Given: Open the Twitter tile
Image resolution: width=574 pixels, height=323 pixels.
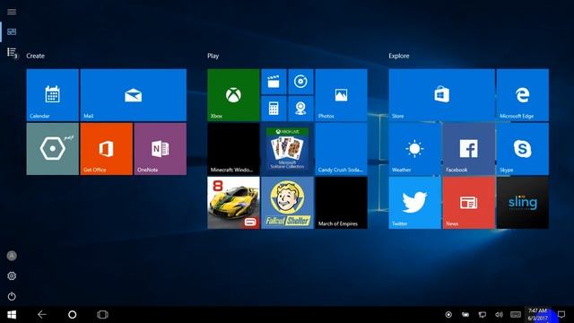Looking at the screenshot, I should pyautogui.click(x=414, y=203).
